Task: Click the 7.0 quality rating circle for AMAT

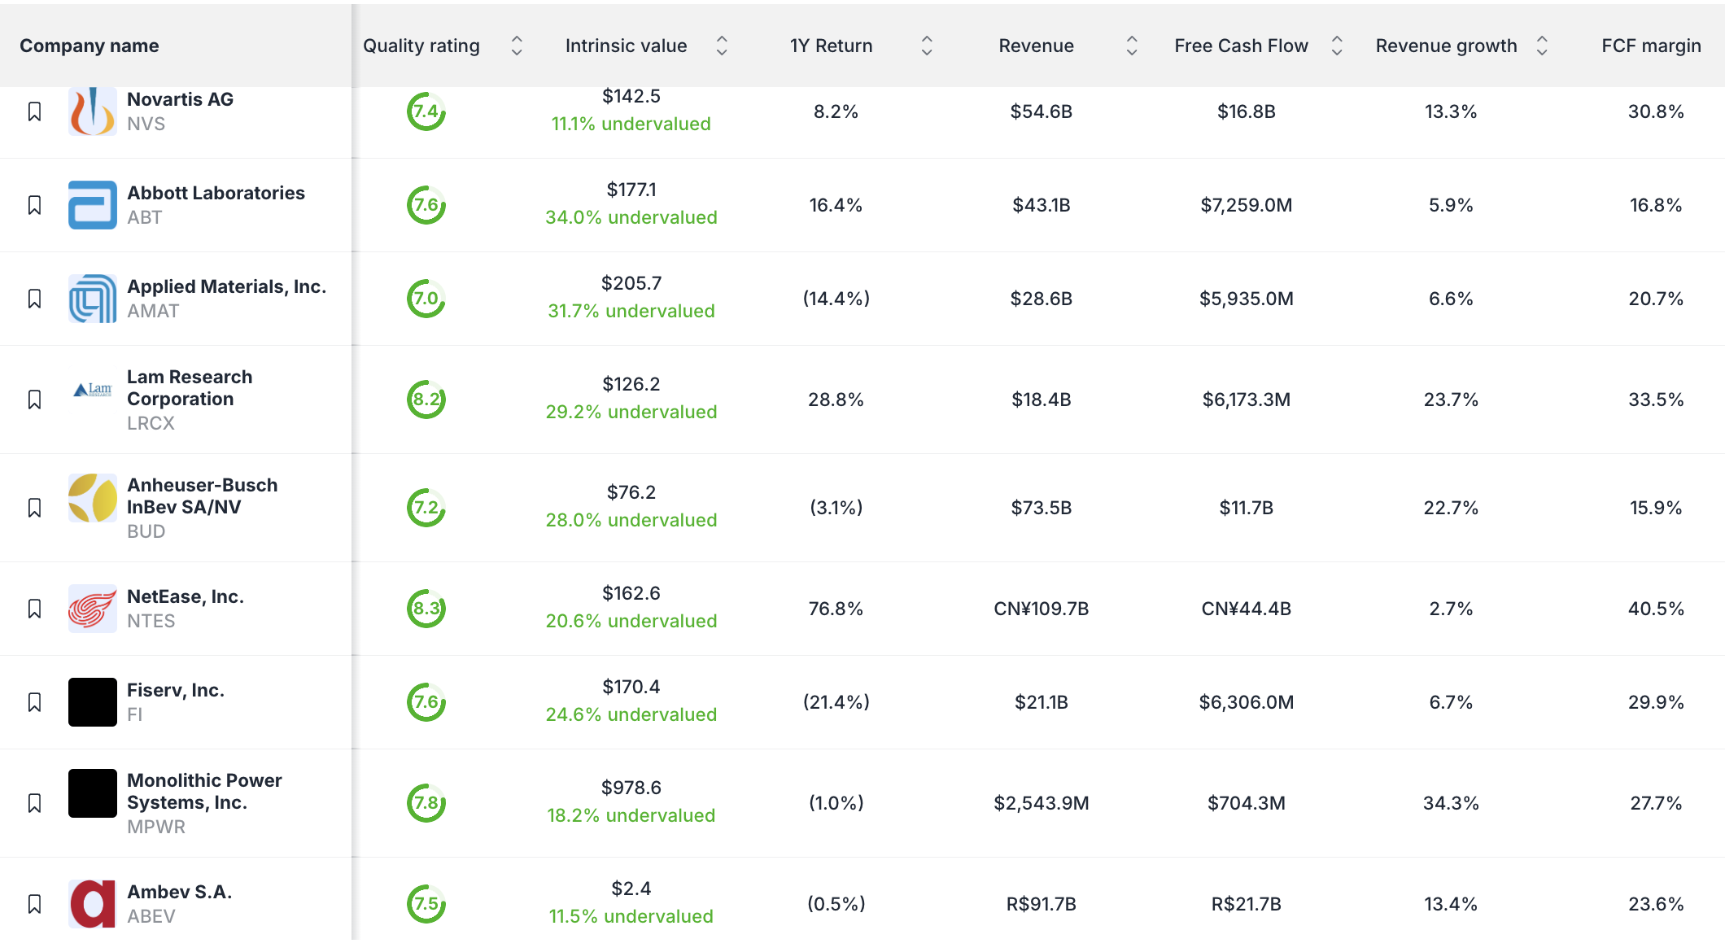Action: pos(426,299)
